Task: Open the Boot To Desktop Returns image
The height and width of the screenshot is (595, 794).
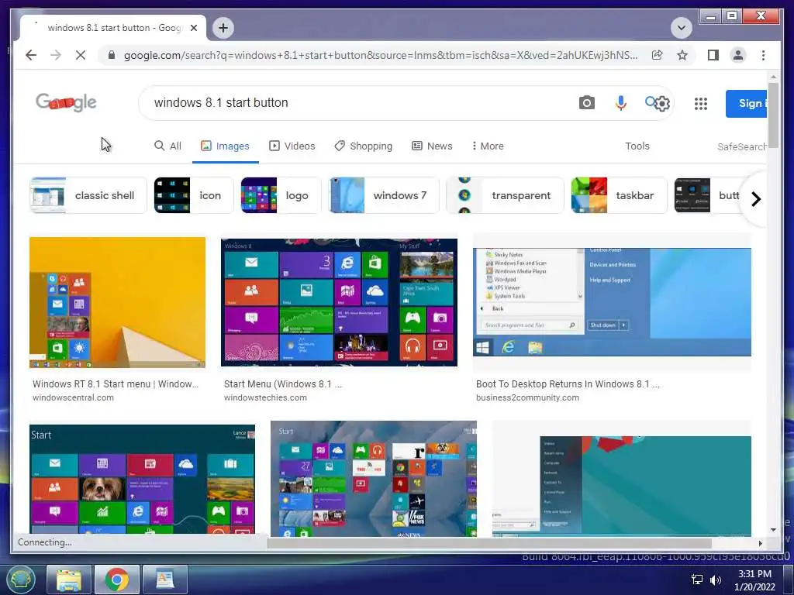Action: tap(612, 302)
